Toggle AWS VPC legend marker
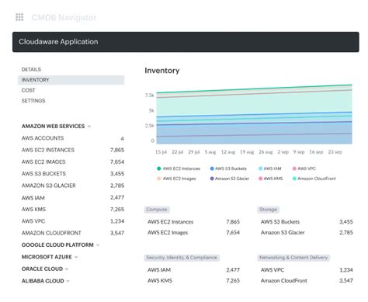The image size is (368, 302). [x=294, y=168]
